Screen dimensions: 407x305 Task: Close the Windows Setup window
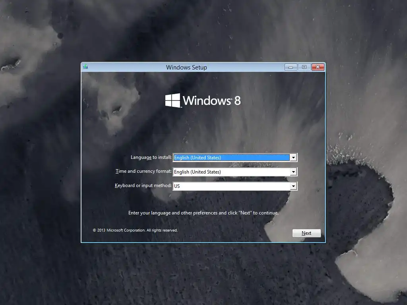point(318,67)
